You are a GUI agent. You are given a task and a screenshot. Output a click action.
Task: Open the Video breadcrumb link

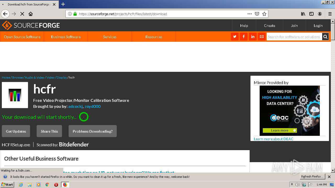[x=51, y=78]
